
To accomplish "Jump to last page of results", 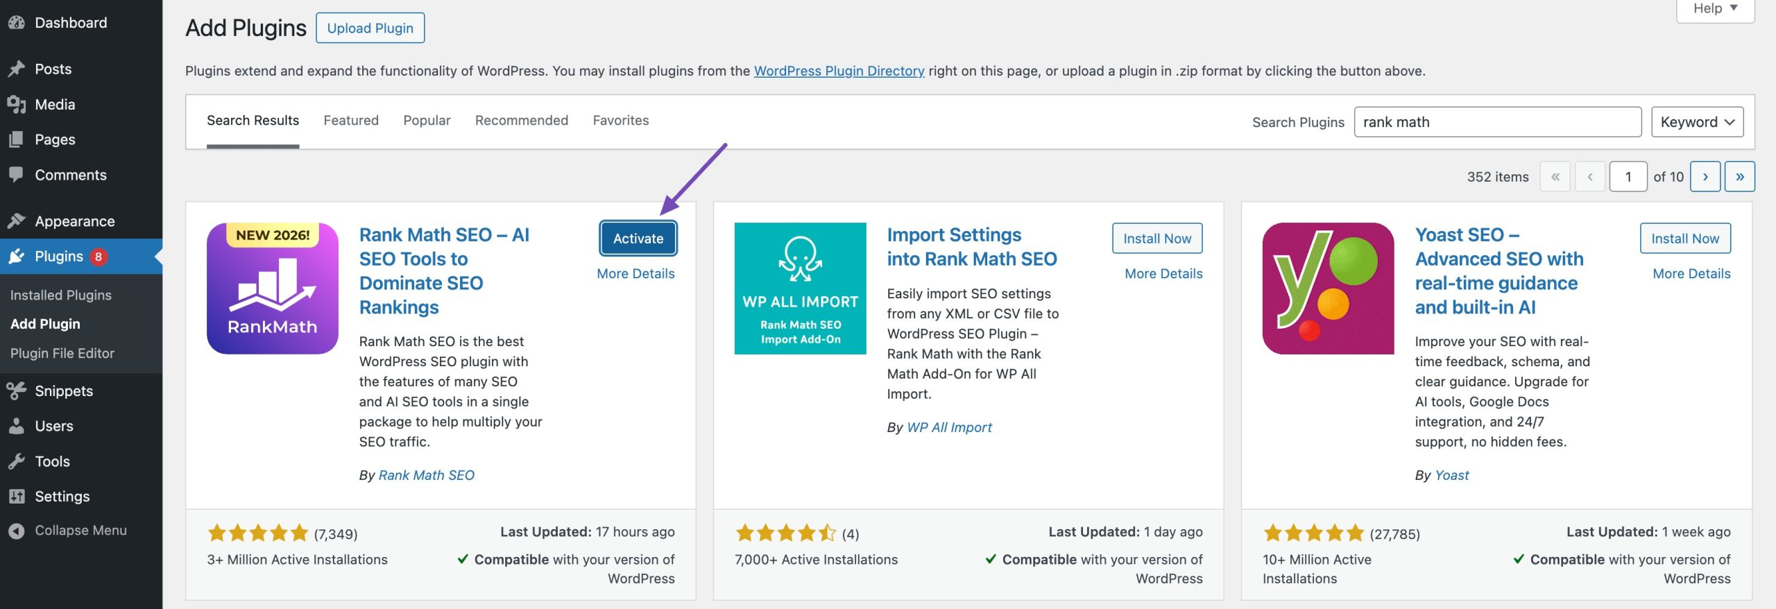I will tap(1739, 177).
